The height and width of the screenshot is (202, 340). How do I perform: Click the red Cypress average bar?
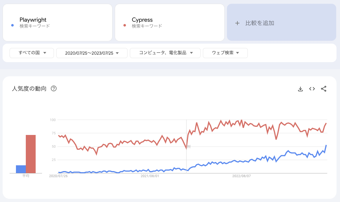[x=31, y=154]
